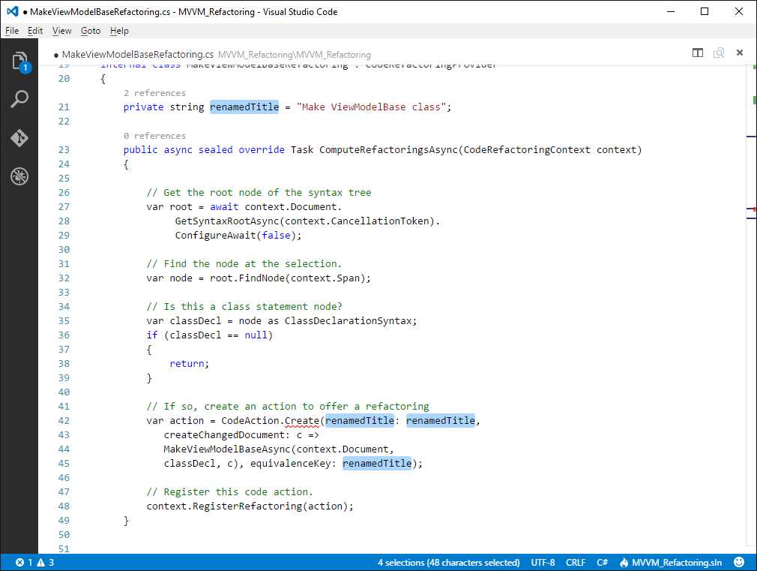Open the File menu
The image size is (757, 571).
11,31
